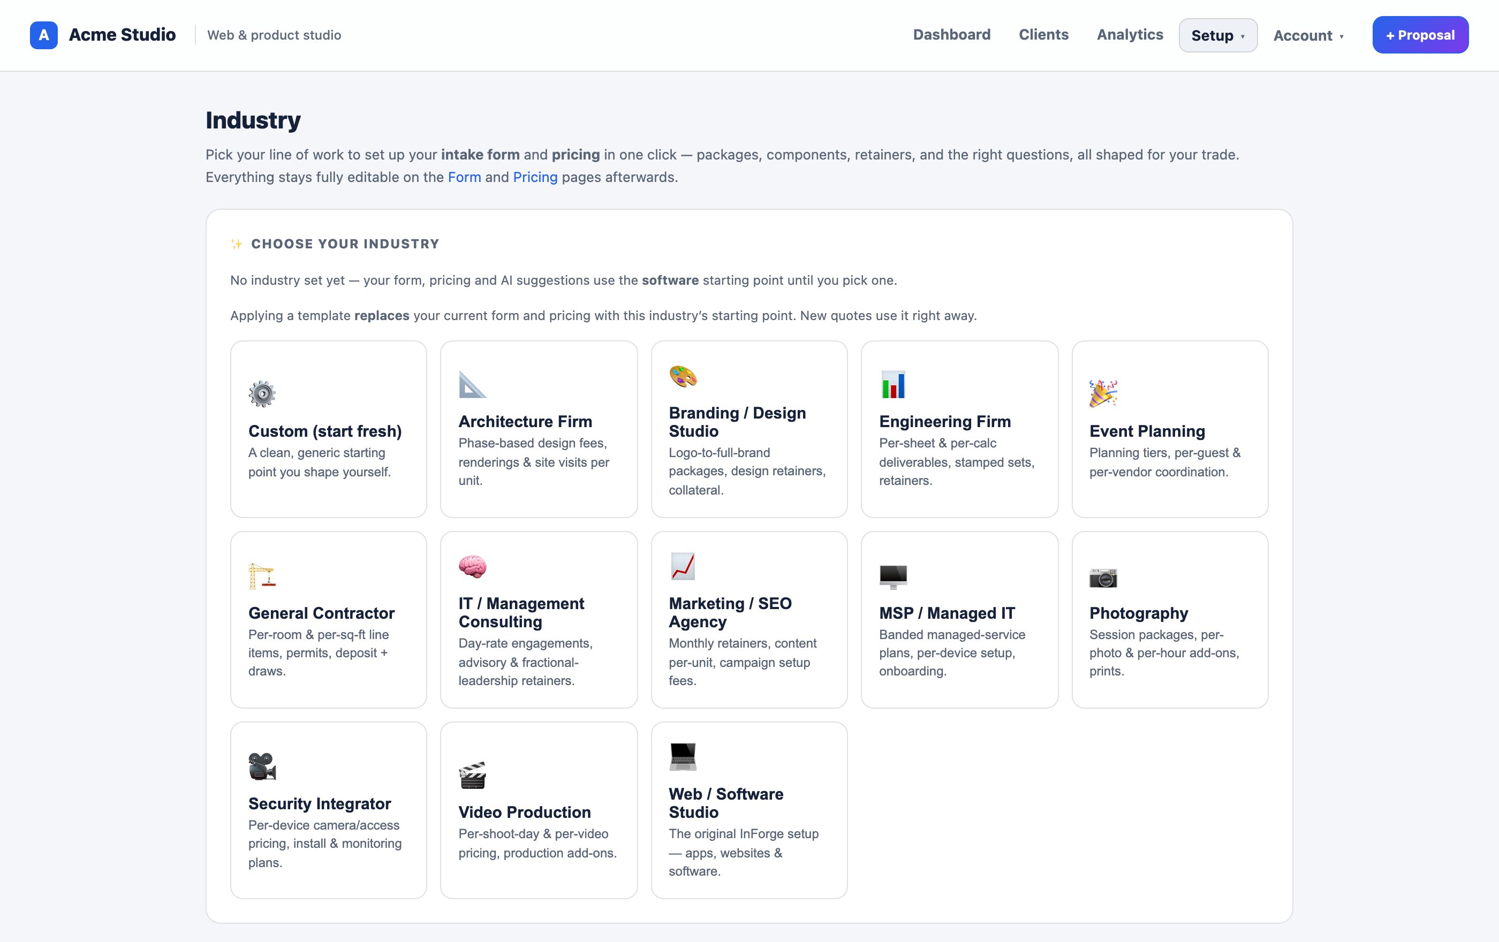Select the Architecture Firm title
1499x942 pixels.
coord(525,422)
